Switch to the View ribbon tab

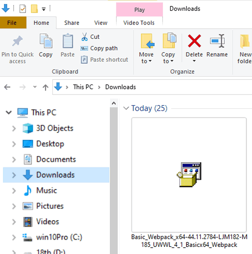coord(101,23)
